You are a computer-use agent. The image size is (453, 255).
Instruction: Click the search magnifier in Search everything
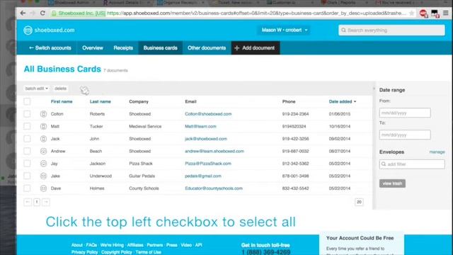[343, 30]
